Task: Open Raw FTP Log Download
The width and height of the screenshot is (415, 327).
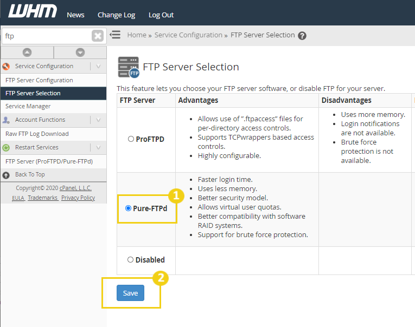Action: [54, 134]
